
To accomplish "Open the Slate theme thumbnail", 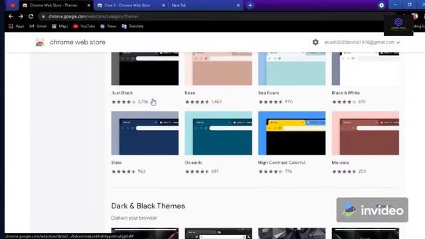I will click(145, 133).
